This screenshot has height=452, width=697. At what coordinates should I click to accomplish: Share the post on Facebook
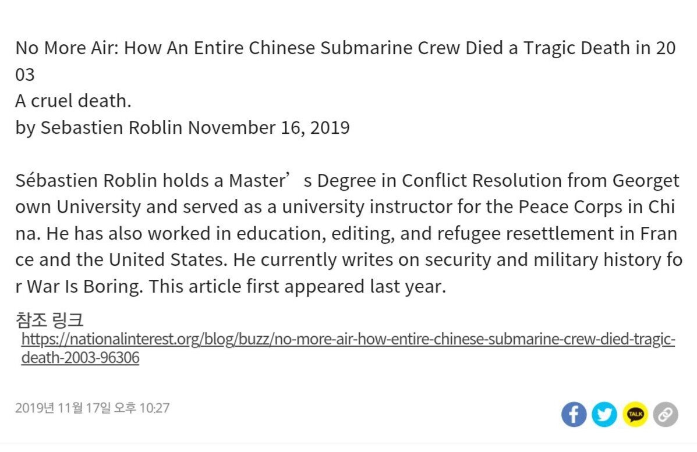coord(574,414)
